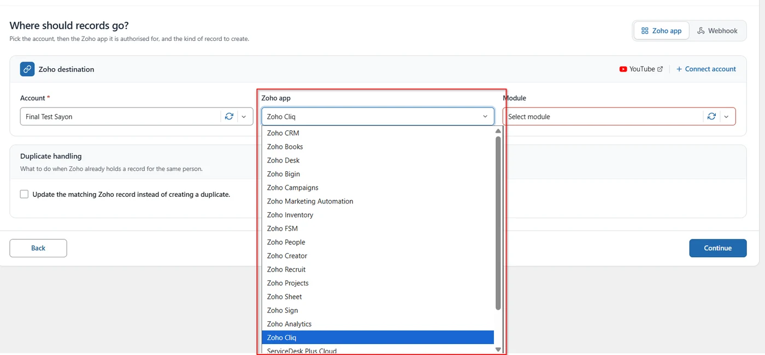Click the 'Duplicate handling' heading

click(51, 156)
